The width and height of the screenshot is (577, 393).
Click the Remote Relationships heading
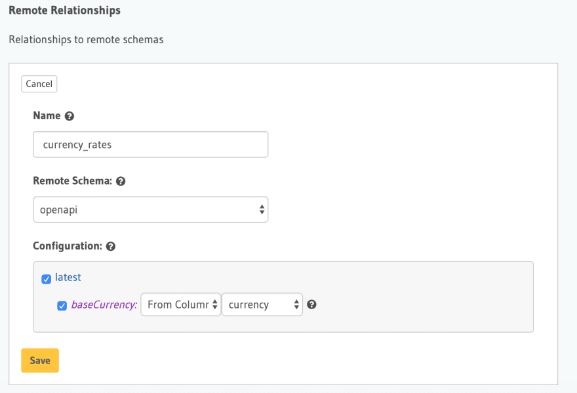[64, 10]
